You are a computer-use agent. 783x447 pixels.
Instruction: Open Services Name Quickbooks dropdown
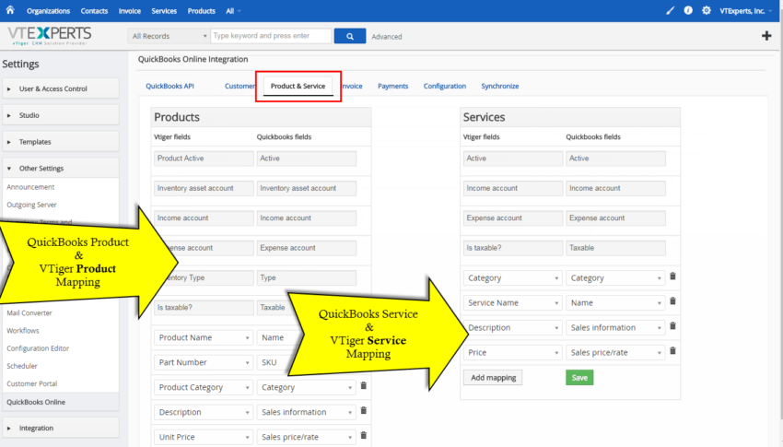coord(615,303)
